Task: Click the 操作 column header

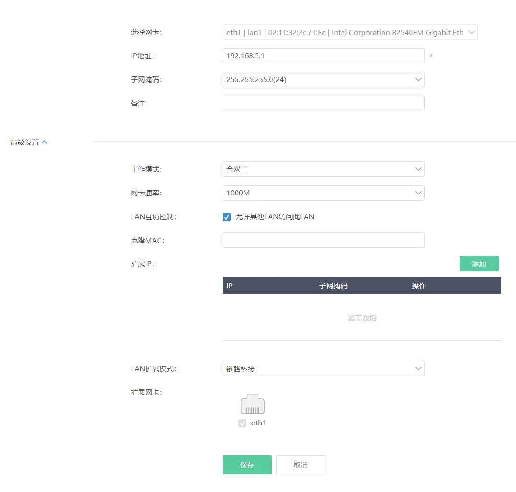Action: coord(418,285)
